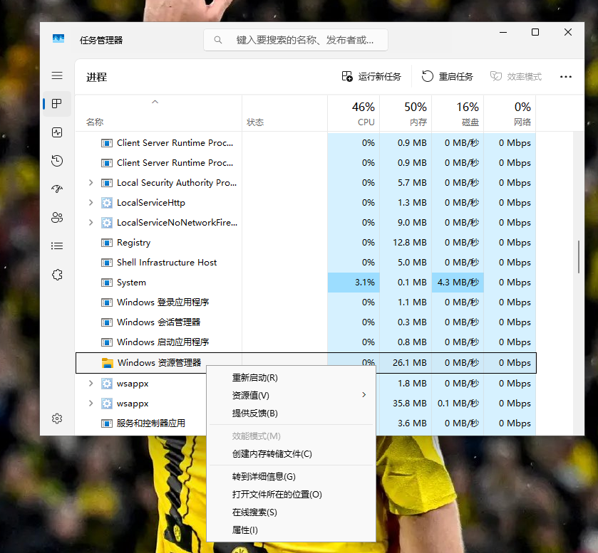Open the 资源值(V) submenu arrow
The height and width of the screenshot is (553, 598).
[364, 395]
